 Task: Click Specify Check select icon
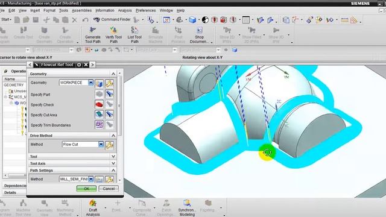tap(99, 104)
